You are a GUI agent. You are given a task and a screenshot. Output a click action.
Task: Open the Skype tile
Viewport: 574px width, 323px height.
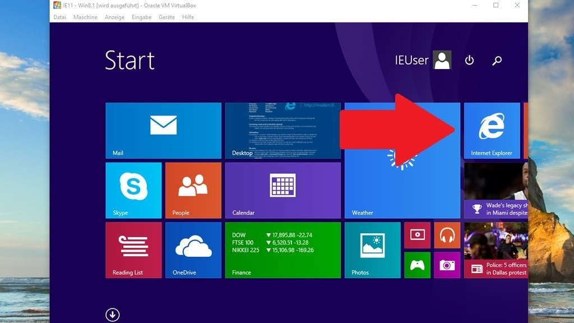pyautogui.click(x=133, y=191)
